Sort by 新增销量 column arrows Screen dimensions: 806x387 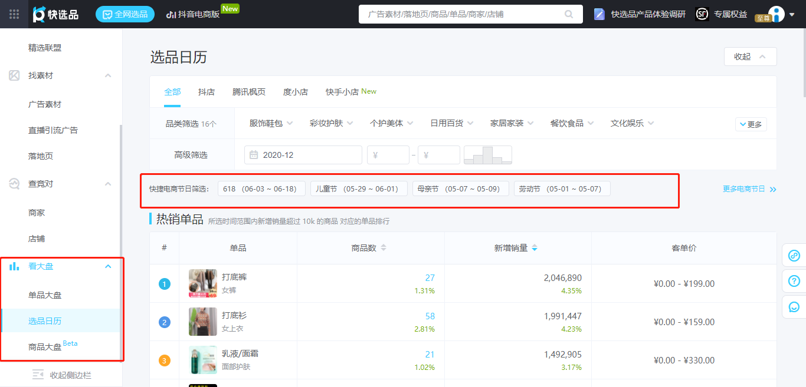click(x=534, y=248)
